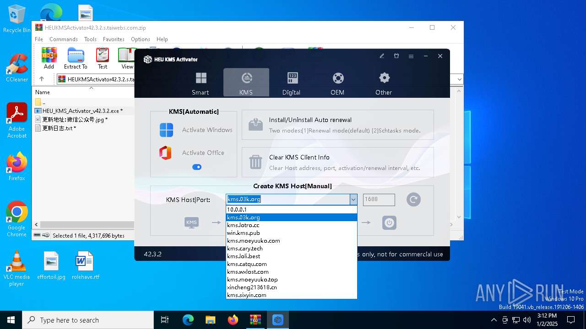Select xincheng213618.cn host entry

(x=292, y=287)
